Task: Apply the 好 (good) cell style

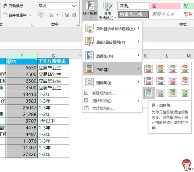Action: pyautogui.click(x=188, y=6)
